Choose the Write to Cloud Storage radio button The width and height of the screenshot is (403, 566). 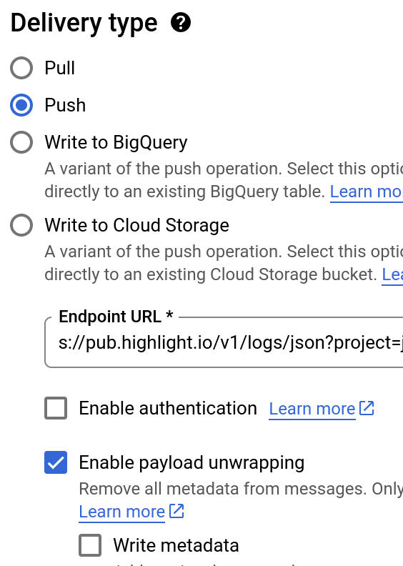point(21,225)
